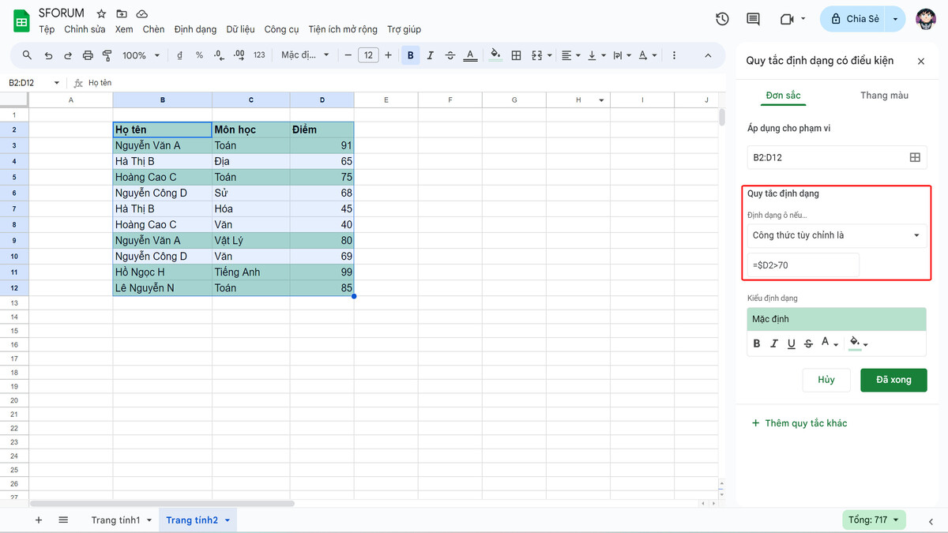Image resolution: width=948 pixels, height=533 pixels.
Task: Print the spreadsheet via printer icon
Action: click(x=88, y=55)
